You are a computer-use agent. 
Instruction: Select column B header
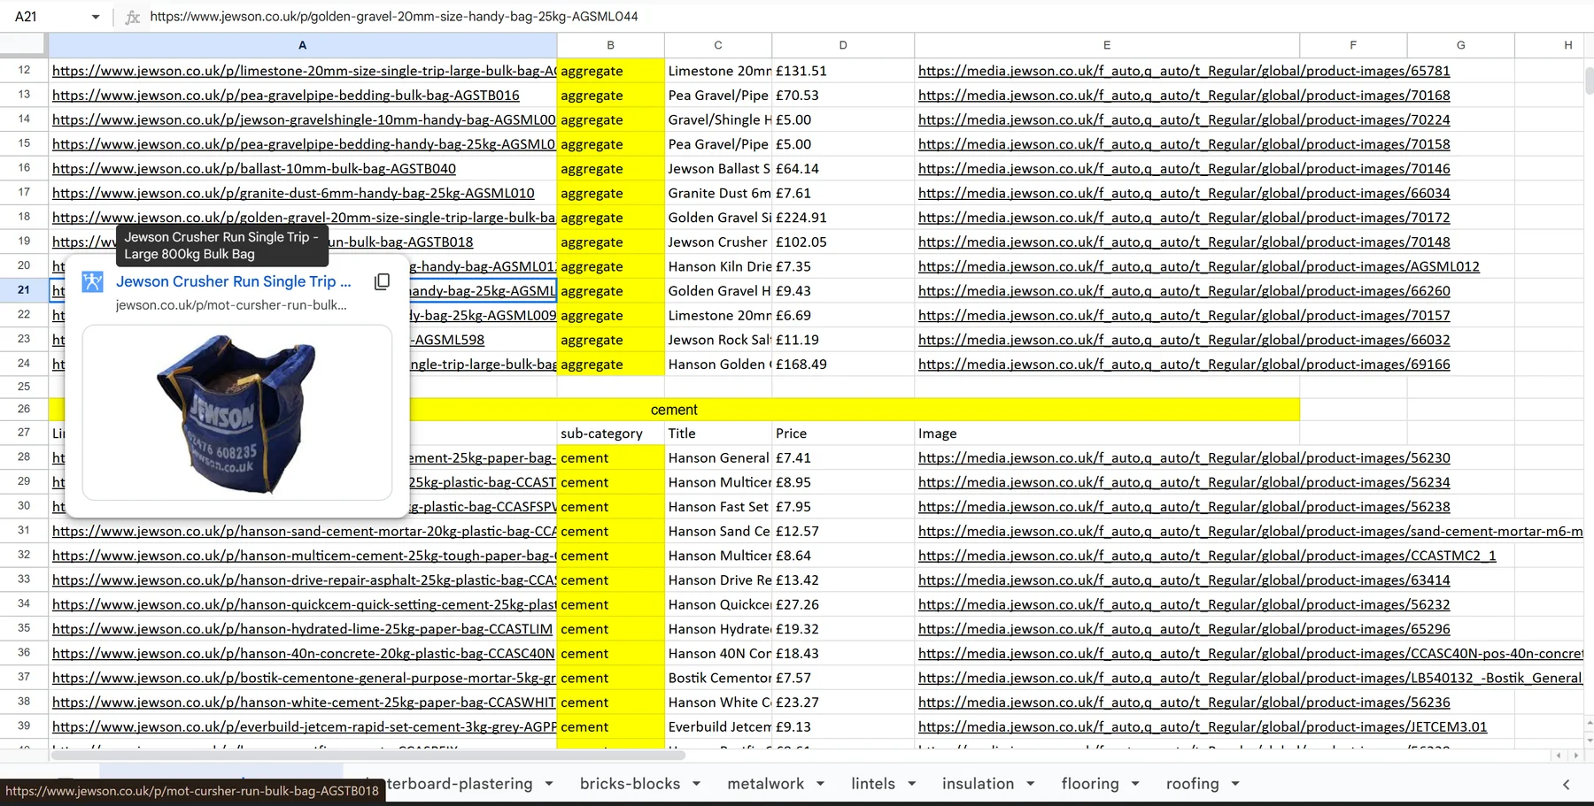pyautogui.click(x=610, y=45)
